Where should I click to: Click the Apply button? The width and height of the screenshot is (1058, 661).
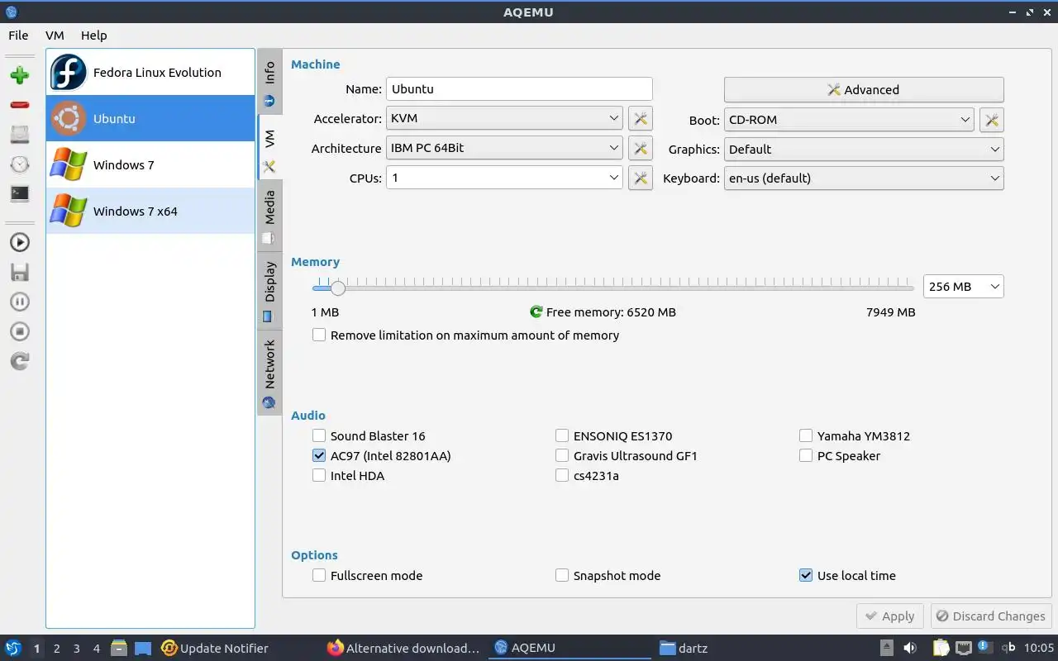coord(890,616)
